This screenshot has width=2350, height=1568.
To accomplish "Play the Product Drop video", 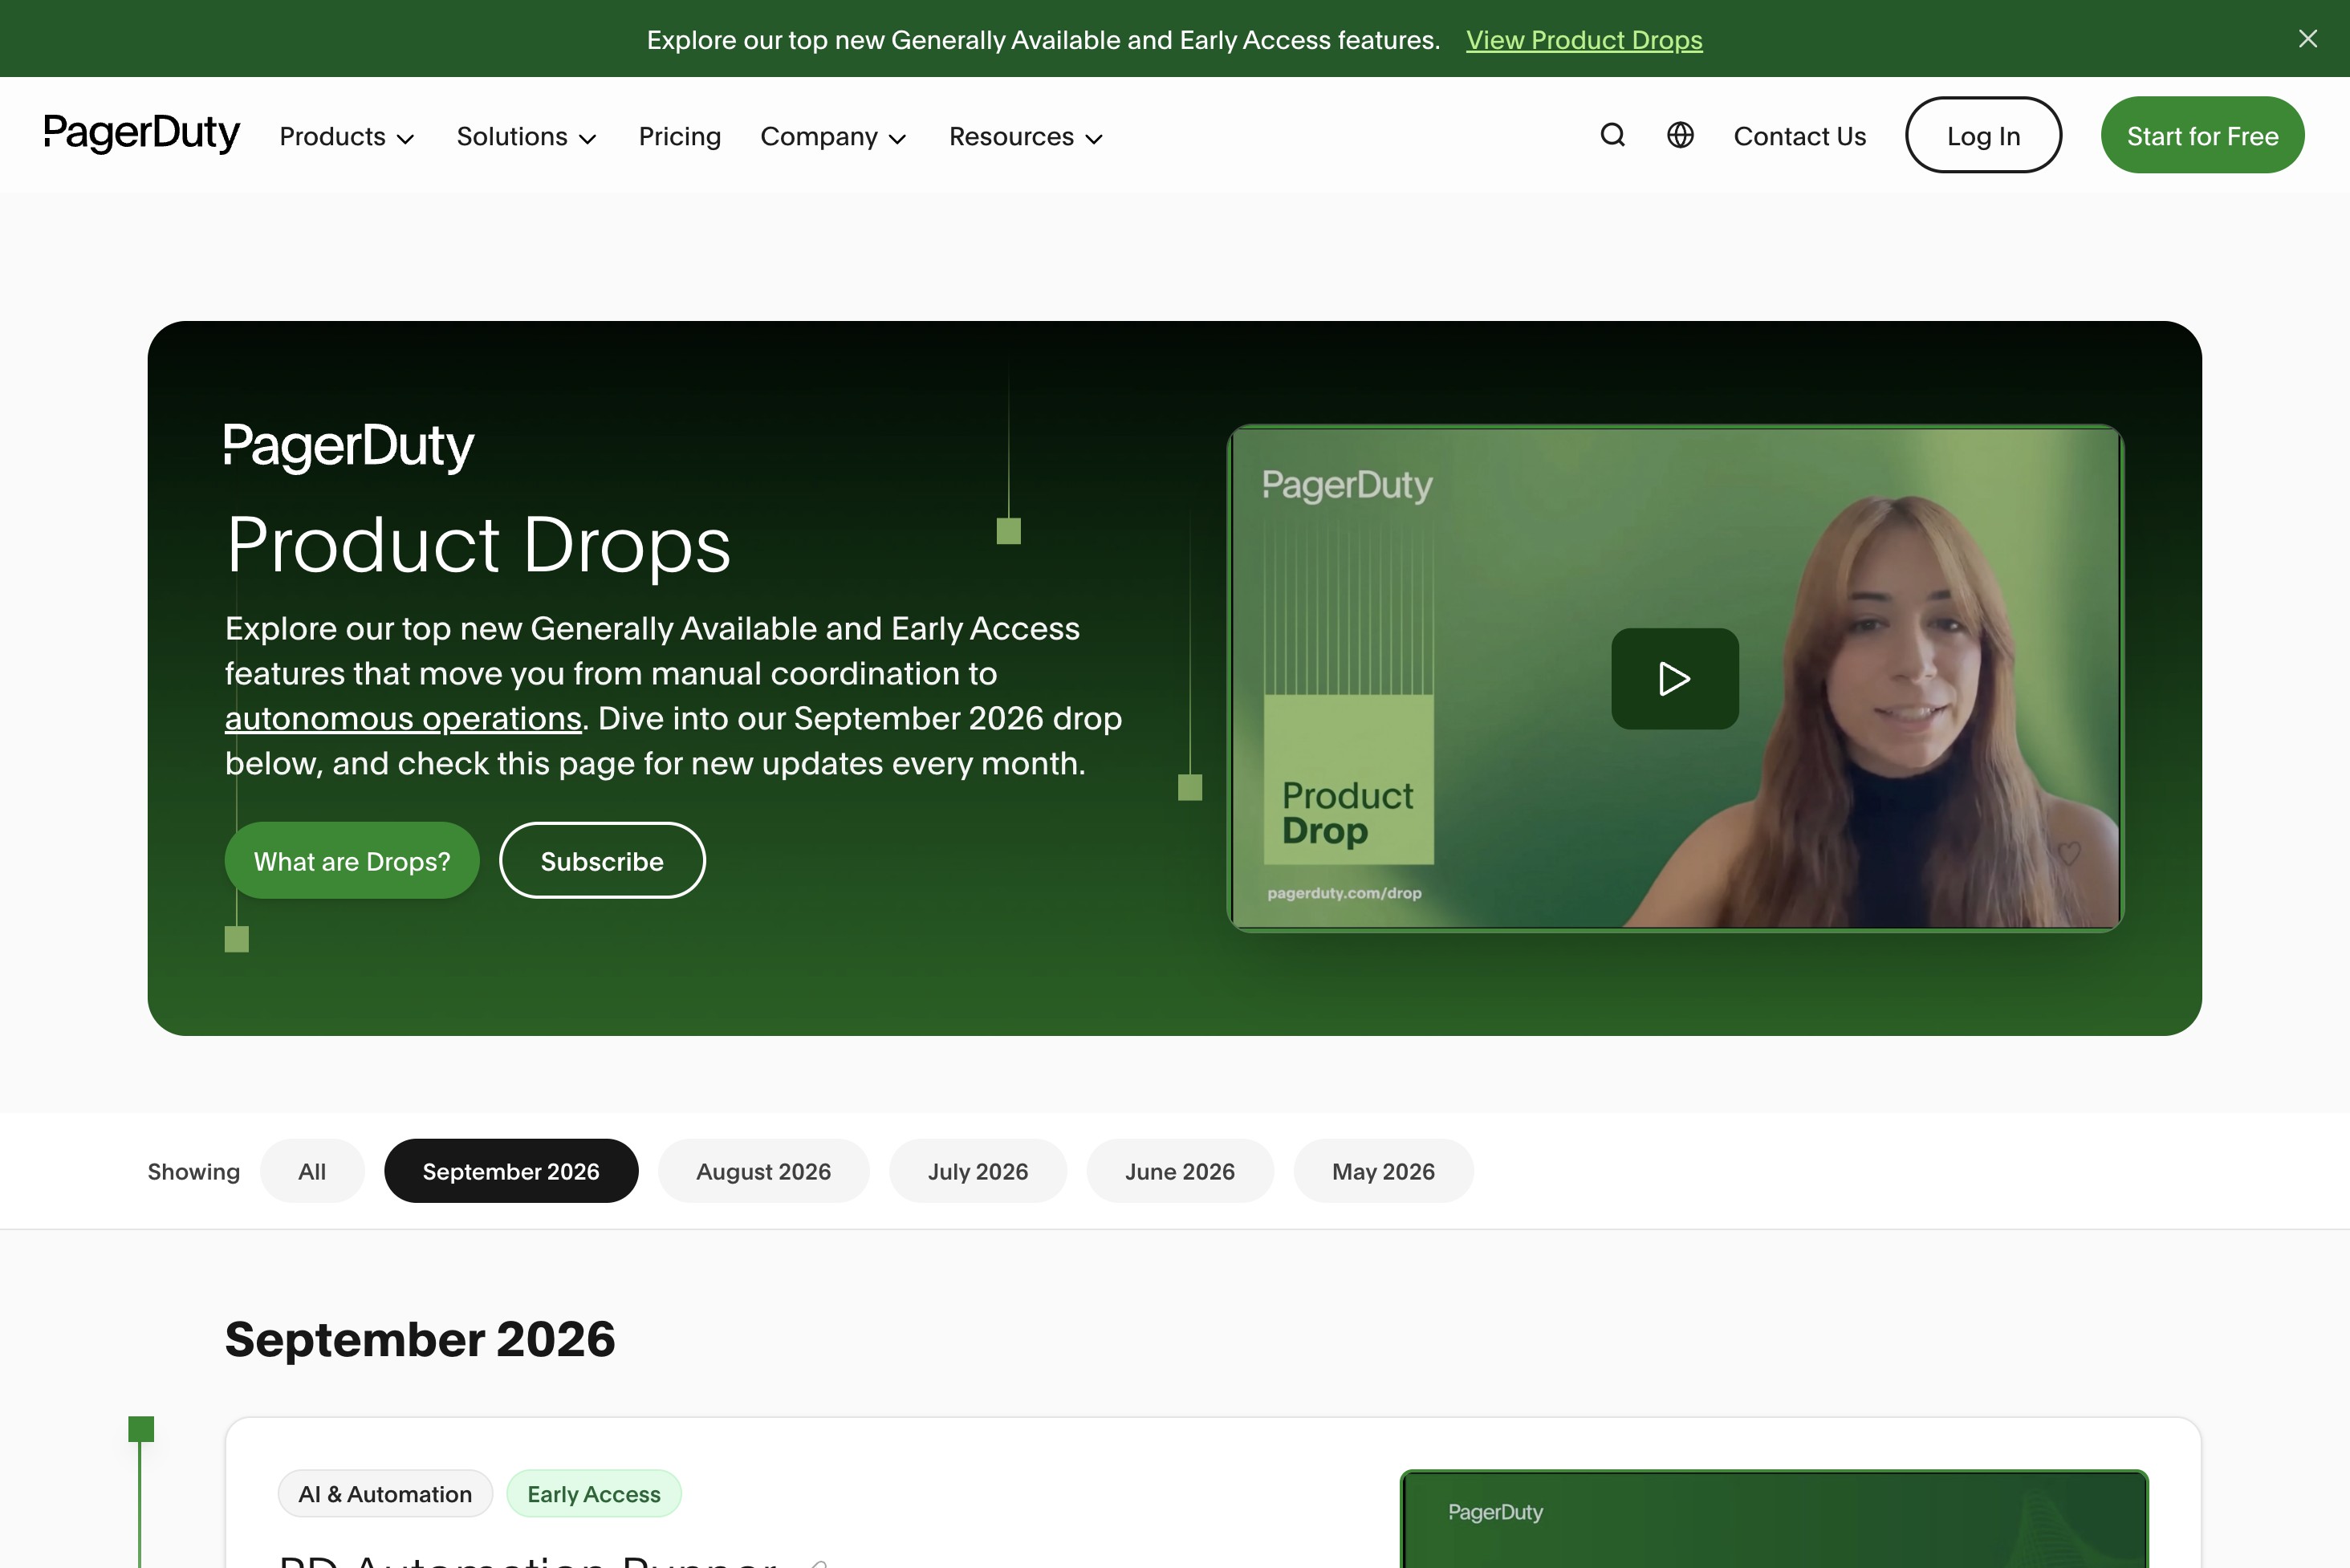I will [x=1674, y=678].
